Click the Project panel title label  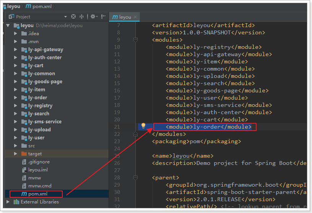23,17
